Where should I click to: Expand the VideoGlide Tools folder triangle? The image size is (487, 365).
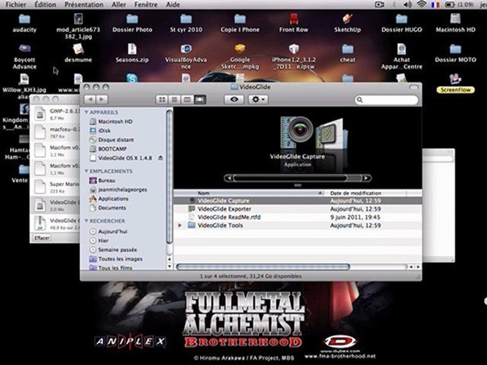[x=180, y=225]
